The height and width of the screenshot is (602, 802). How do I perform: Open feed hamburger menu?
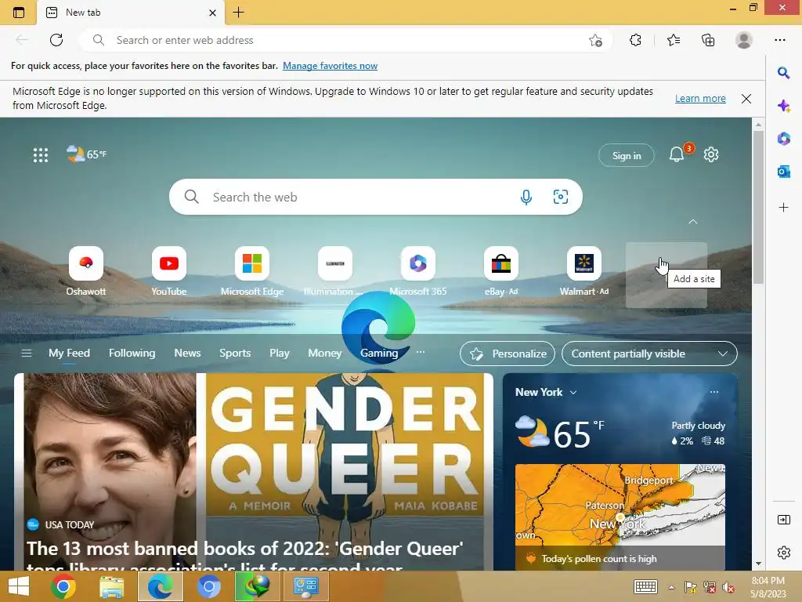pos(27,354)
